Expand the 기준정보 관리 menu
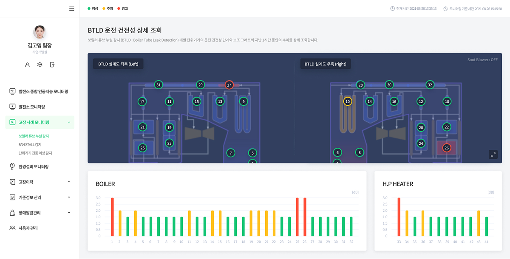Viewport: 510px width, 259px height. (x=69, y=197)
